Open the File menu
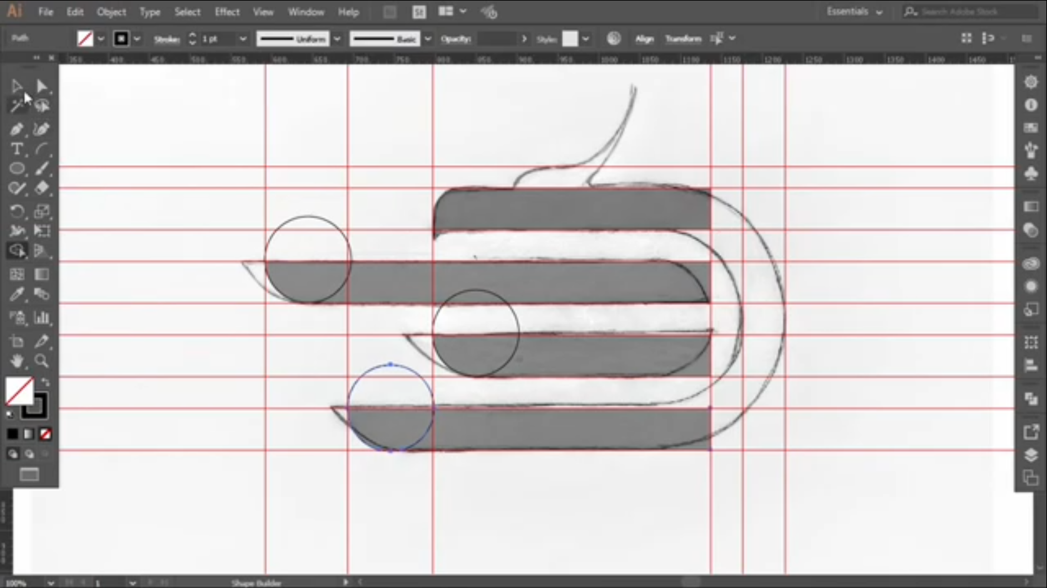This screenshot has height=588, width=1047. pos(46,12)
